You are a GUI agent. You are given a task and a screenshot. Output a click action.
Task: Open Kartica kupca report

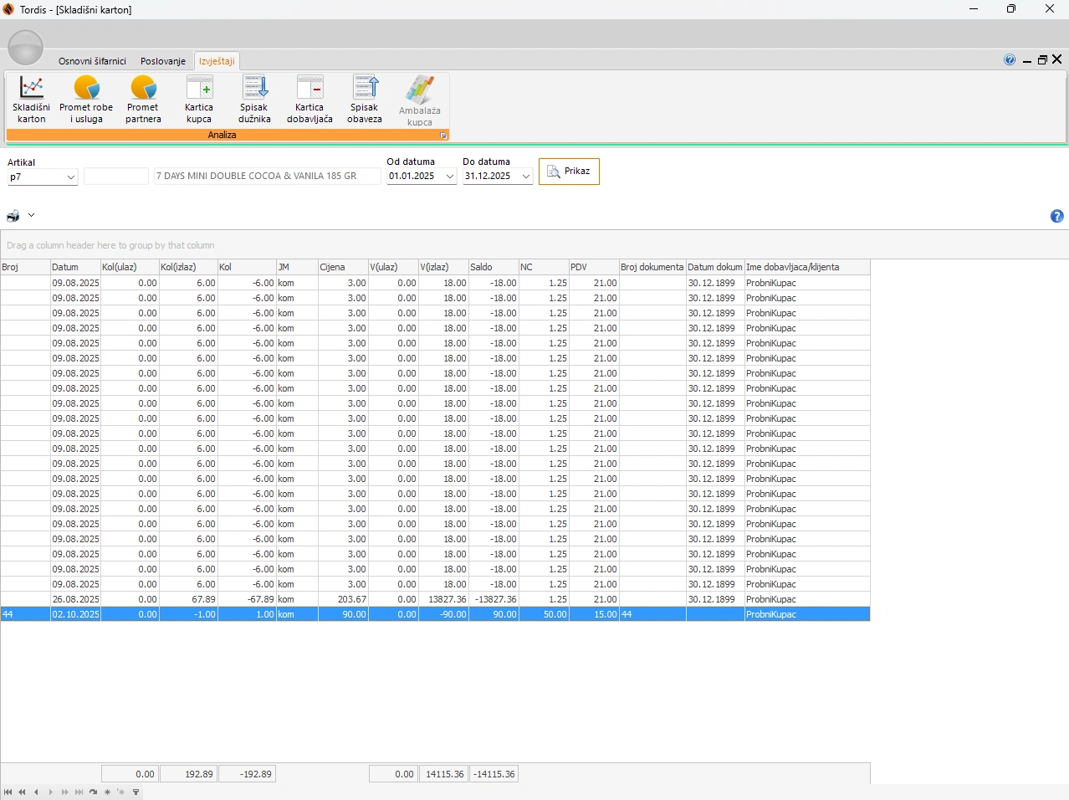click(x=199, y=100)
